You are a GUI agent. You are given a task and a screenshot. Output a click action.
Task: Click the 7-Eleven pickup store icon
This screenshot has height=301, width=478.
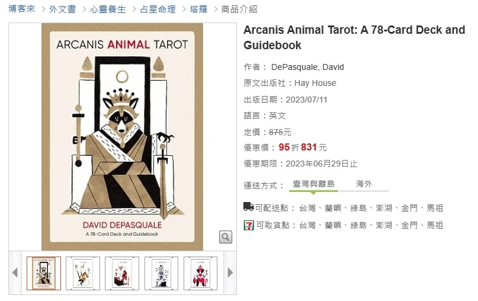(249, 225)
